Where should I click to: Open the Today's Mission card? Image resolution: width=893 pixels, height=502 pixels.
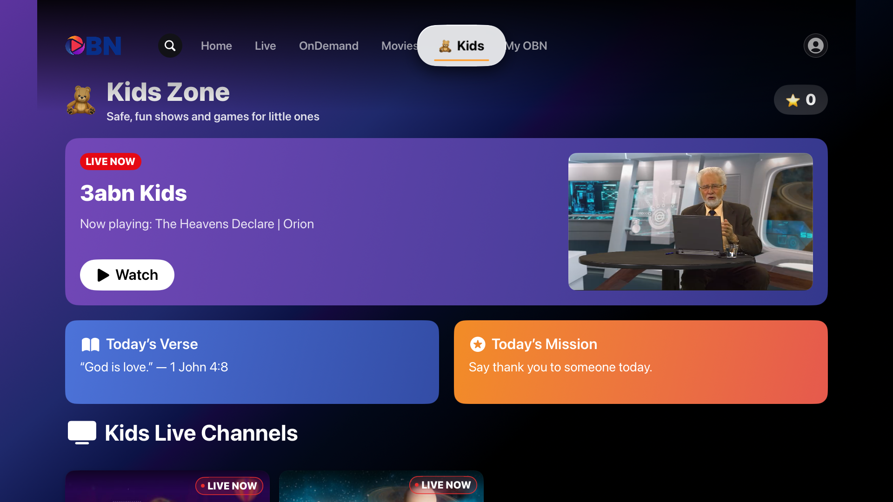(641, 362)
